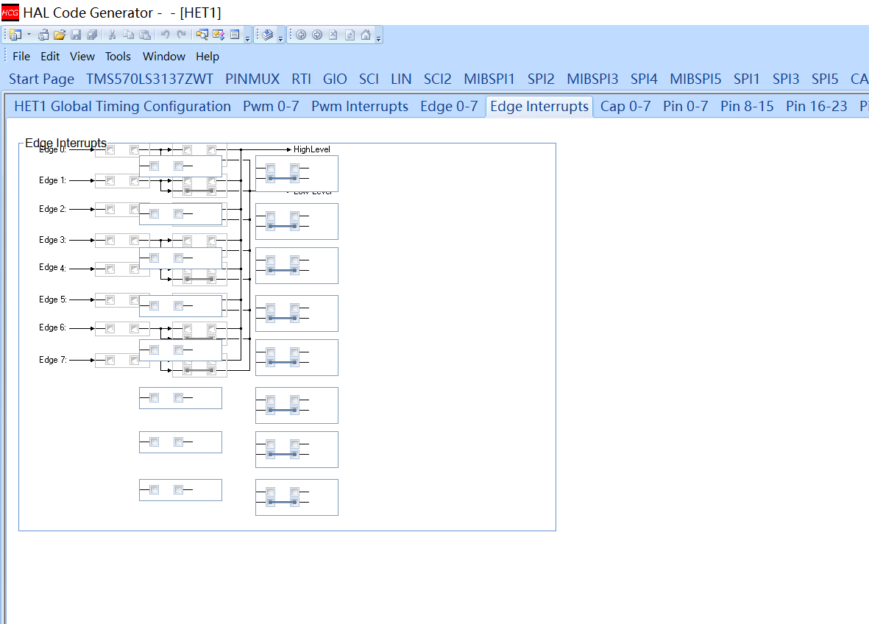This screenshot has height=624, width=869.
Task: Select the Pin 16-23 sub-tab
Action: tap(816, 107)
